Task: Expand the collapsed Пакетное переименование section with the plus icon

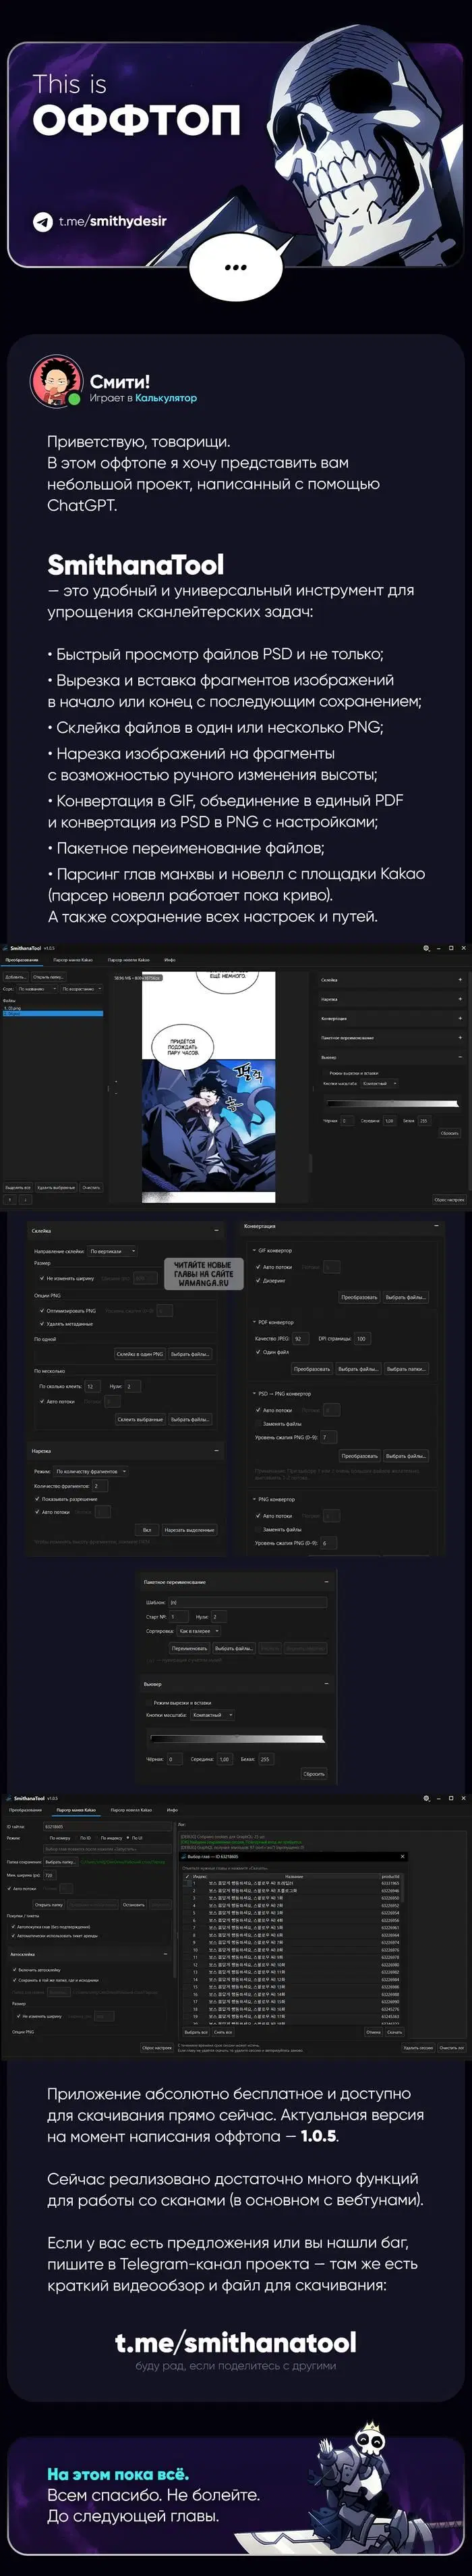Action: [x=460, y=1038]
